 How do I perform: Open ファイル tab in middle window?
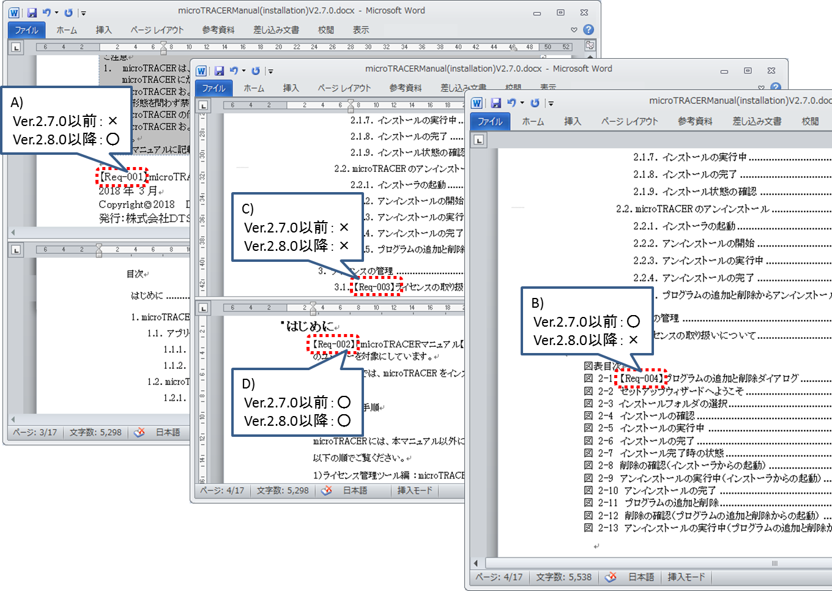click(214, 88)
